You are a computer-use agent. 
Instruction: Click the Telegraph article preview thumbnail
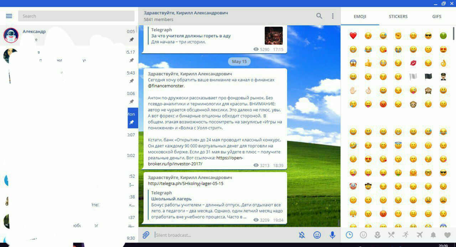(x=274, y=36)
